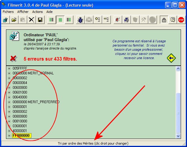Viewport: 187px width, 147px height.
Task: Click the 'Tri par ordre des Mérites' status bar
Action: 93,143
